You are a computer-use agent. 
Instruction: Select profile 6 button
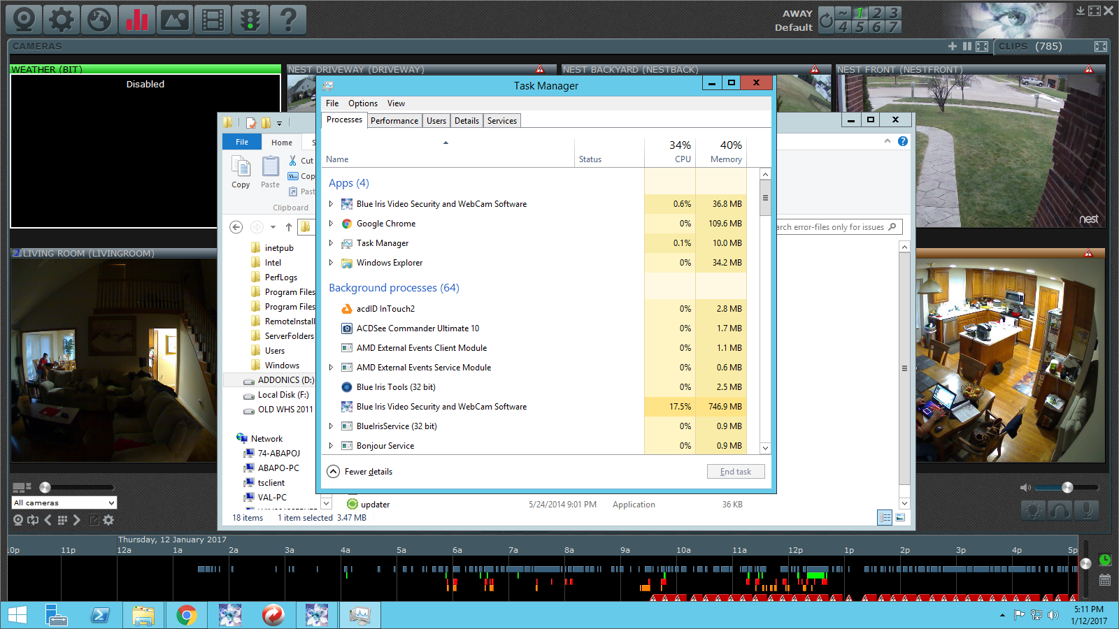877,27
